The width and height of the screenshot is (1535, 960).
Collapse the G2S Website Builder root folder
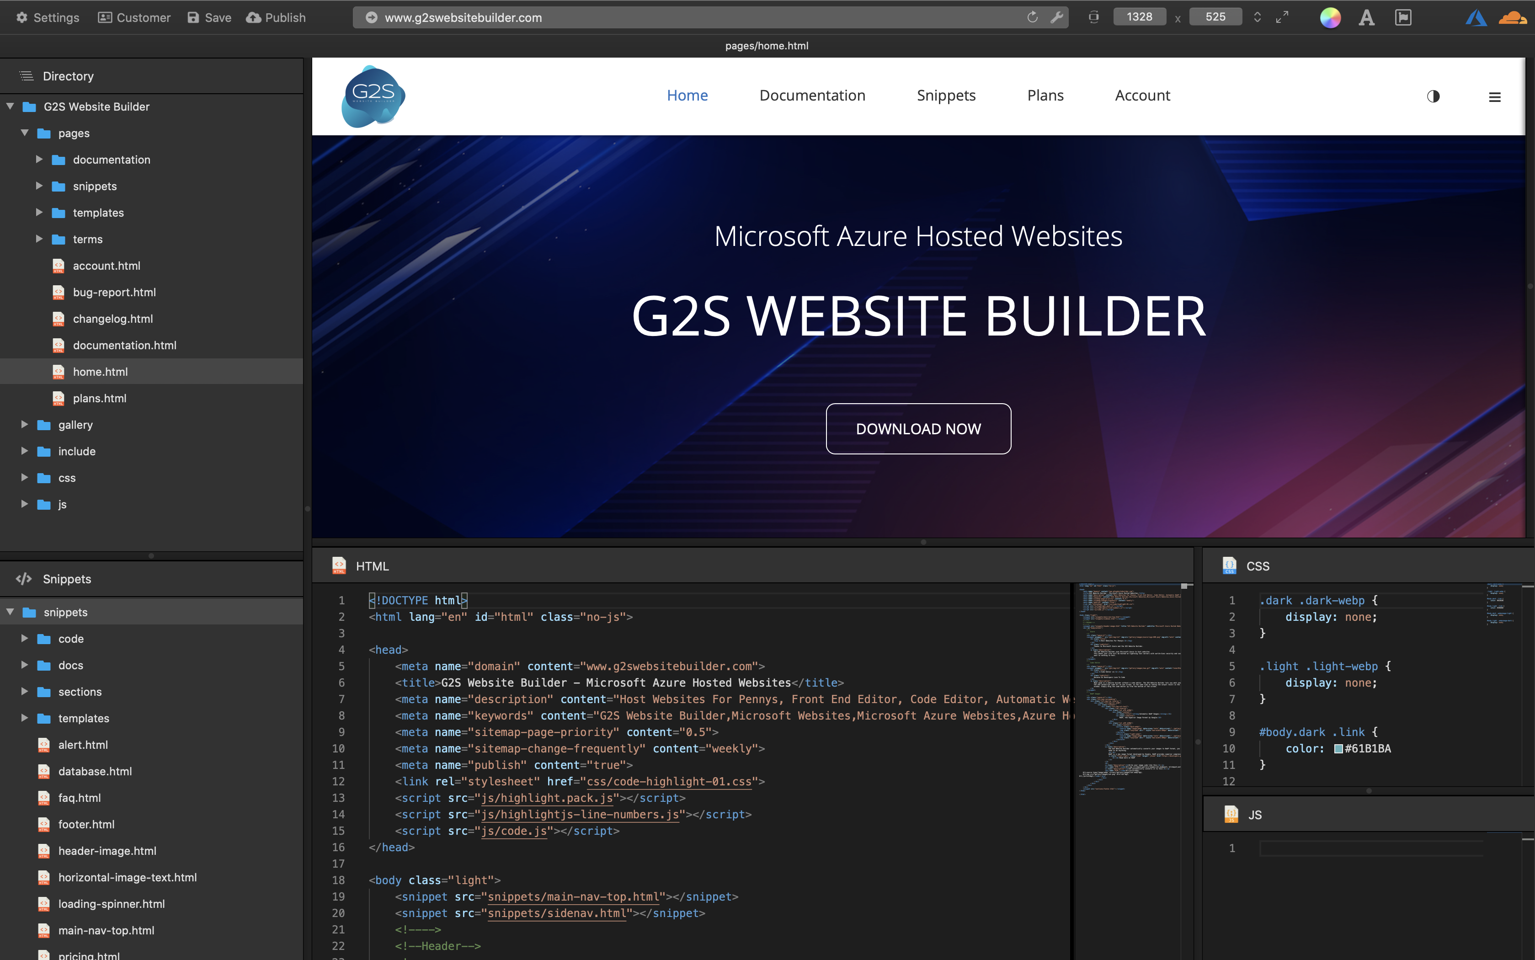tap(10, 106)
